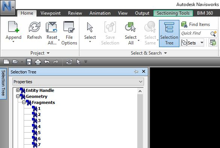
Task: Open Find Items
Action: tap(196, 24)
